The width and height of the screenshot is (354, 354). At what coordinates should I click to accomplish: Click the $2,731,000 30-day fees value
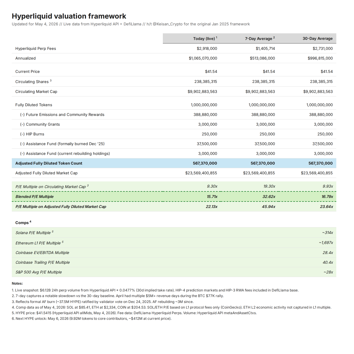323,48
